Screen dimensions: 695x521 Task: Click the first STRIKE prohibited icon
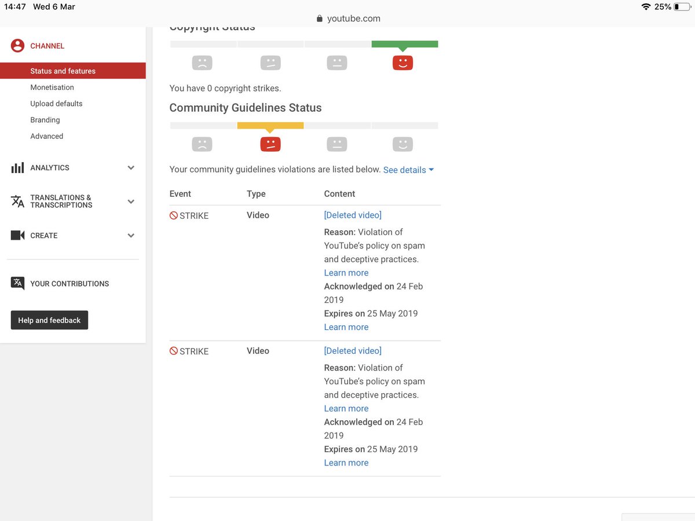(174, 215)
